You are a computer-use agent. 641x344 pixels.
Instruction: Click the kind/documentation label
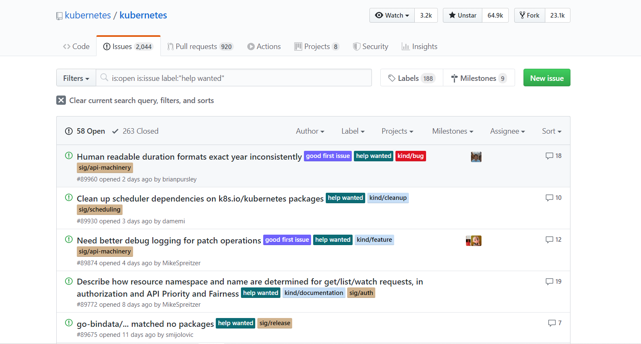[x=314, y=293]
